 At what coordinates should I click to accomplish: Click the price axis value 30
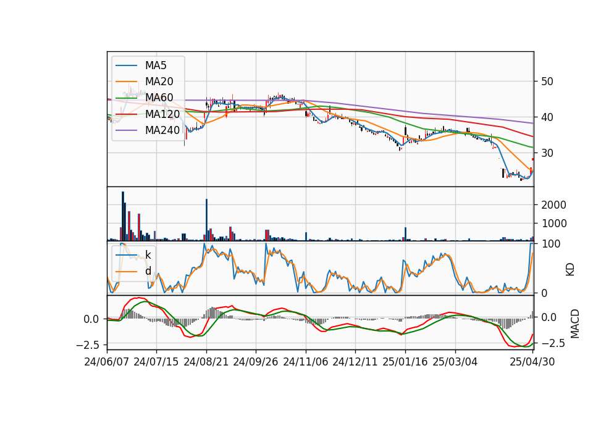point(547,153)
